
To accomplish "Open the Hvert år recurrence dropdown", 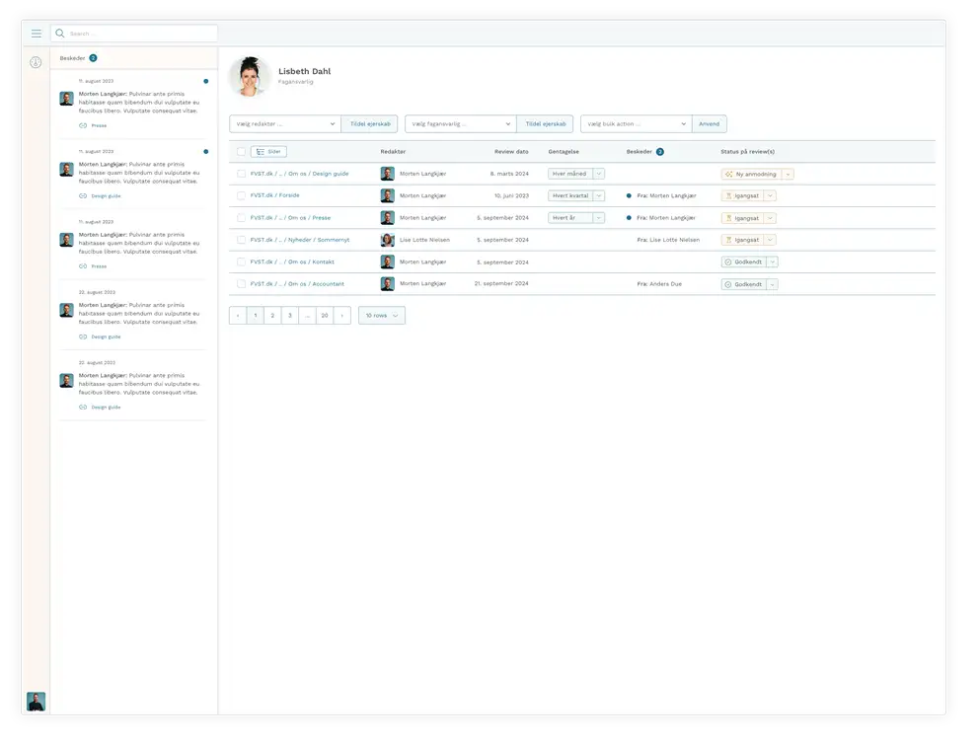I will coord(576,218).
